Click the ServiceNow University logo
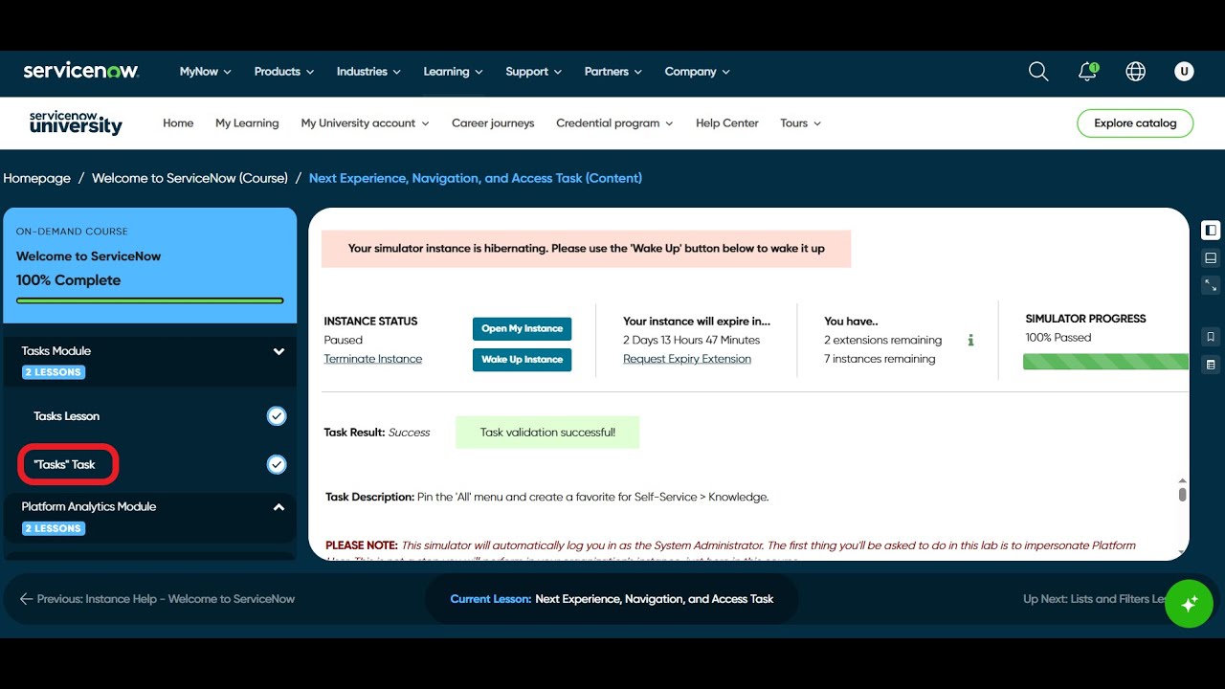 point(76,122)
